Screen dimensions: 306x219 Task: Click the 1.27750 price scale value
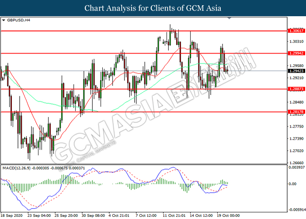point(296,127)
